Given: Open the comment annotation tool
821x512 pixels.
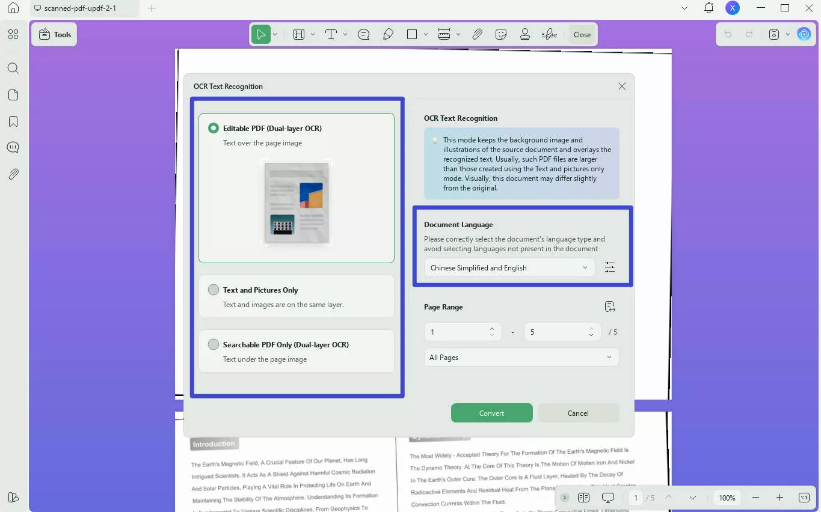Looking at the screenshot, I should point(363,34).
